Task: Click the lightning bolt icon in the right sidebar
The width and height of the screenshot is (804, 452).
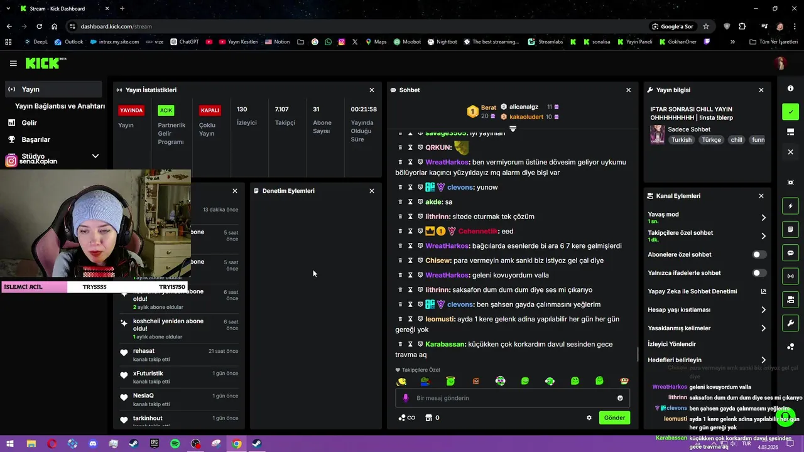Action: click(x=790, y=206)
